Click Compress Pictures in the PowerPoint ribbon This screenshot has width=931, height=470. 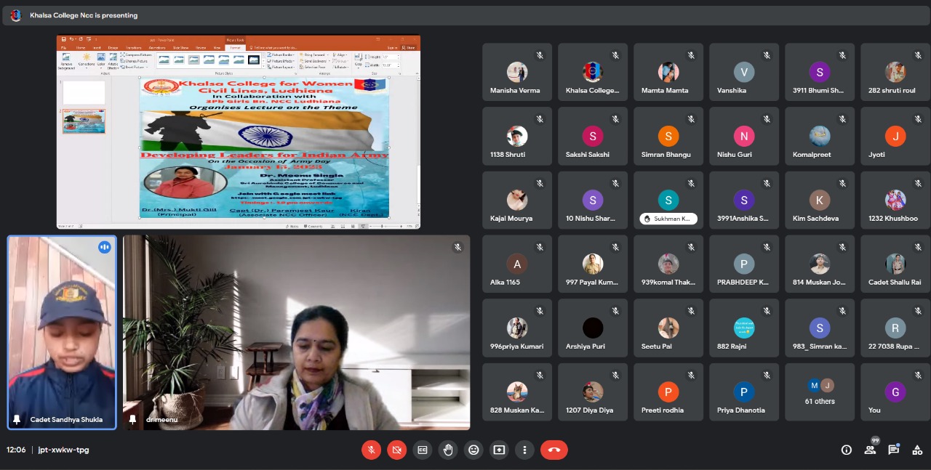(136, 54)
